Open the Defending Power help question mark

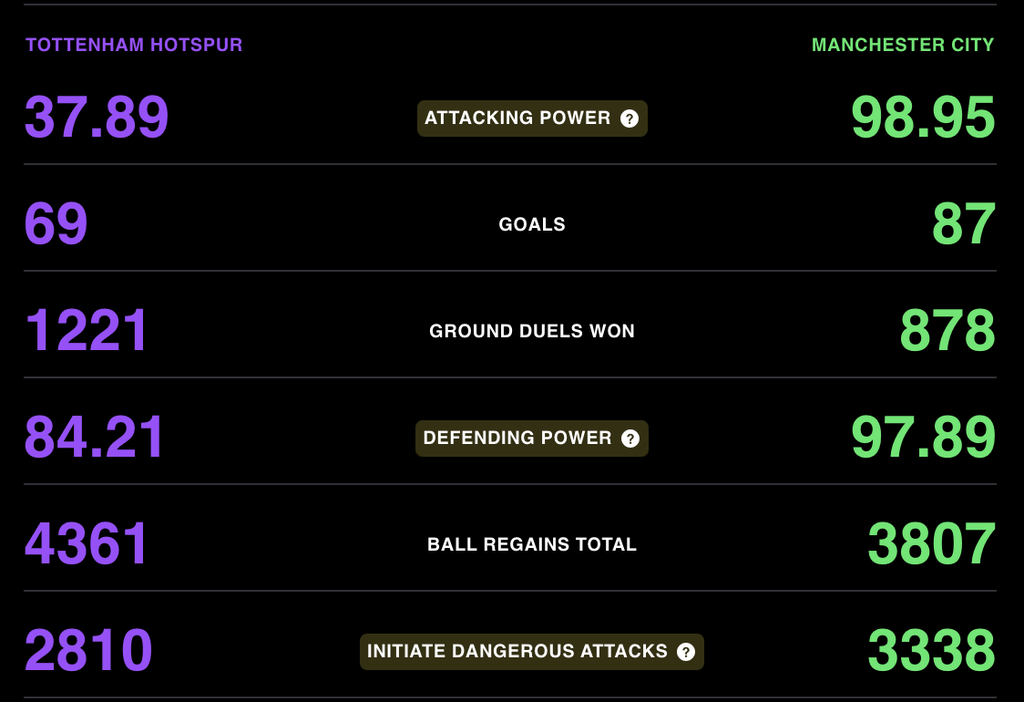[x=630, y=439]
